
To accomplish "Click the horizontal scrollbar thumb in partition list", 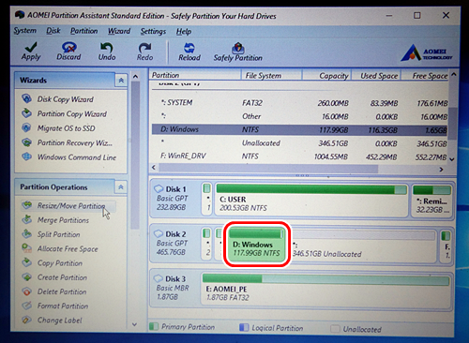I will tap(268, 168).
